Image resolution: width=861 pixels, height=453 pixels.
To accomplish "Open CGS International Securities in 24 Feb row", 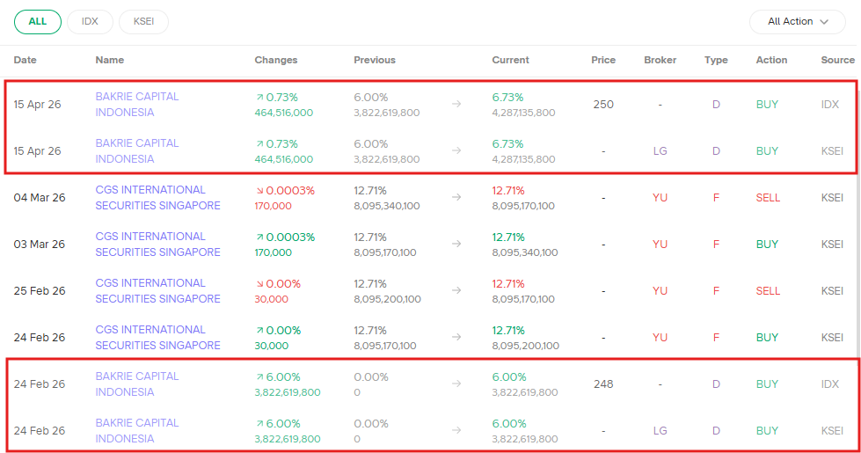I will point(157,338).
